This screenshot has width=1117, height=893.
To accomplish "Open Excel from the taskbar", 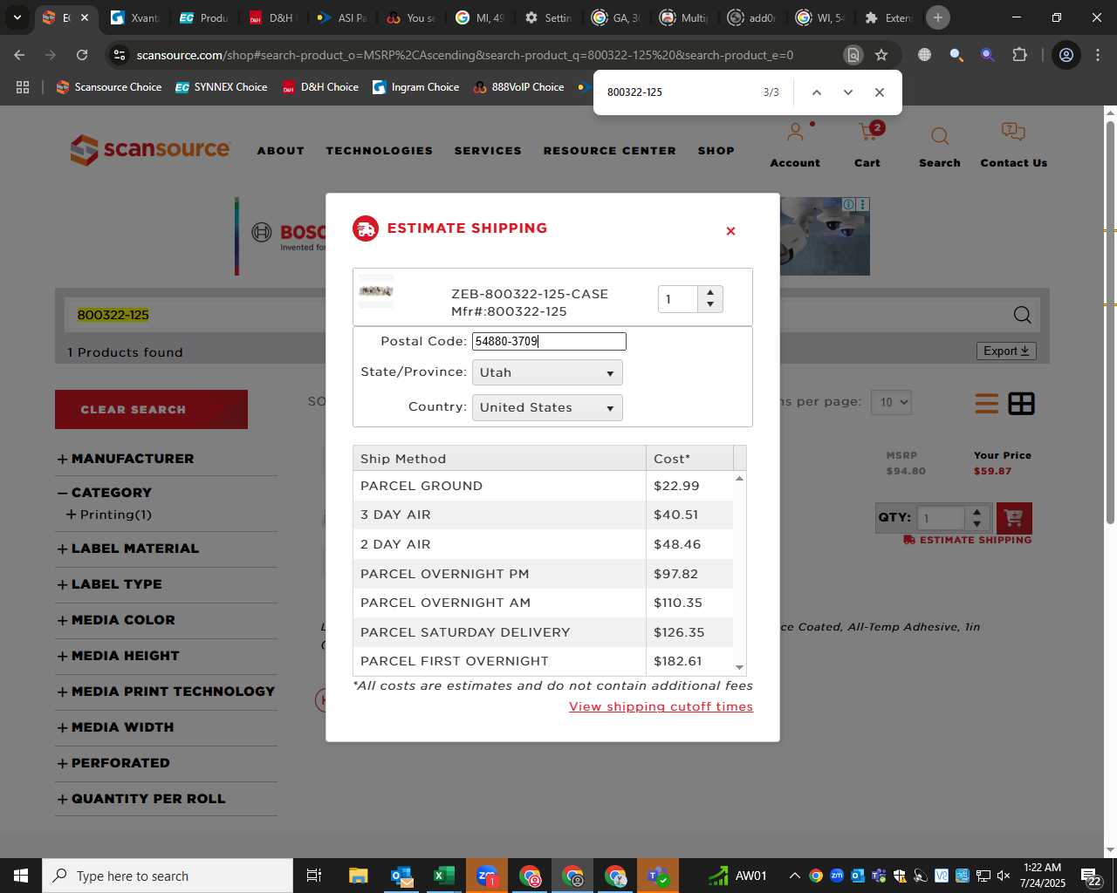I will [444, 876].
